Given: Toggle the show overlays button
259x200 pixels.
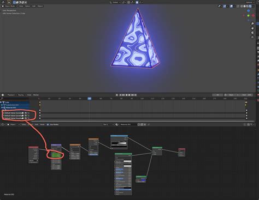Looking at the screenshot, I should coord(231,6).
